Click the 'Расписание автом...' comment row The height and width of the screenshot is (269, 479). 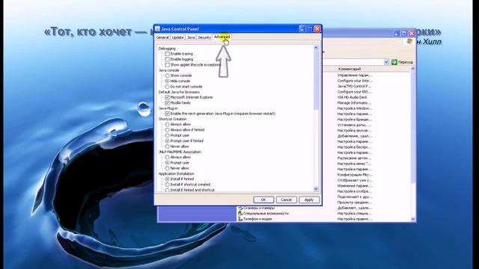[x=354, y=158]
